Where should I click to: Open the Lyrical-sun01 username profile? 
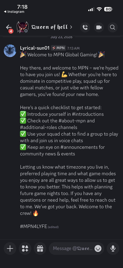click(x=35, y=48)
